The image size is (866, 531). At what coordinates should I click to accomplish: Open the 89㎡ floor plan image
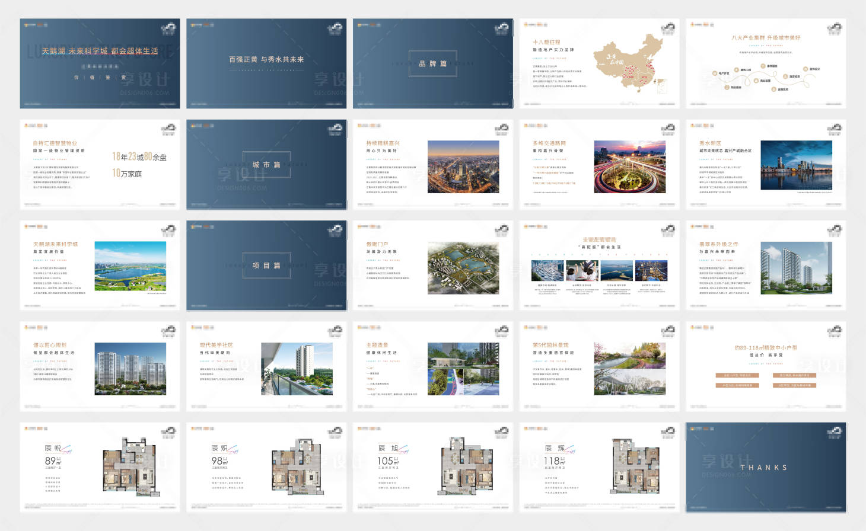pos(130,466)
